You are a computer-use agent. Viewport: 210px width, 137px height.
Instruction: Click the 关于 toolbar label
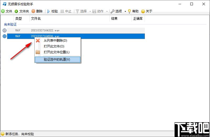pos(149,11)
